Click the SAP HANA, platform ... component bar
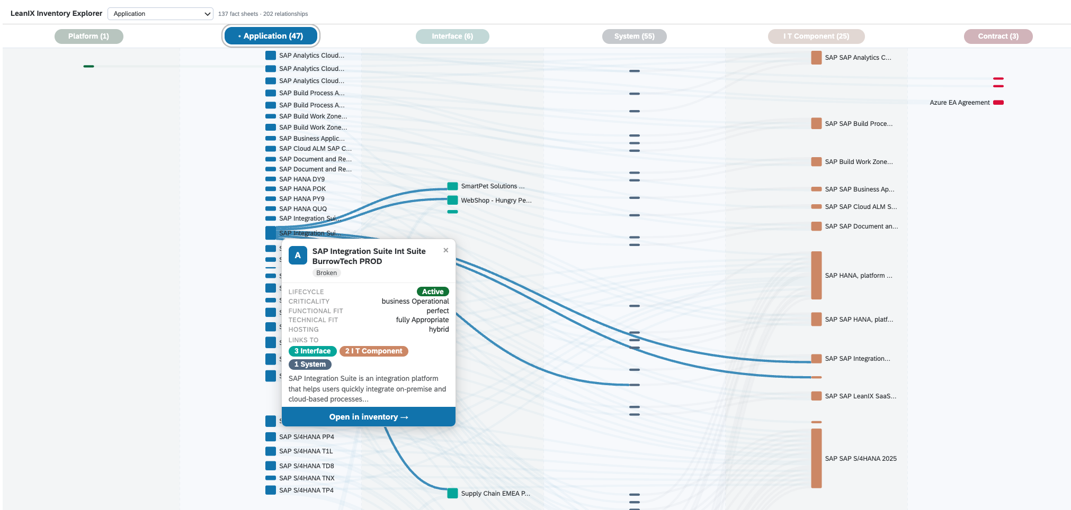The height and width of the screenshot is (510, 1071). pos(817,276)
